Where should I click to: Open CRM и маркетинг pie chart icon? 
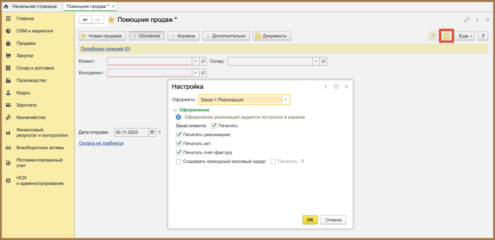tap(9, 31)
